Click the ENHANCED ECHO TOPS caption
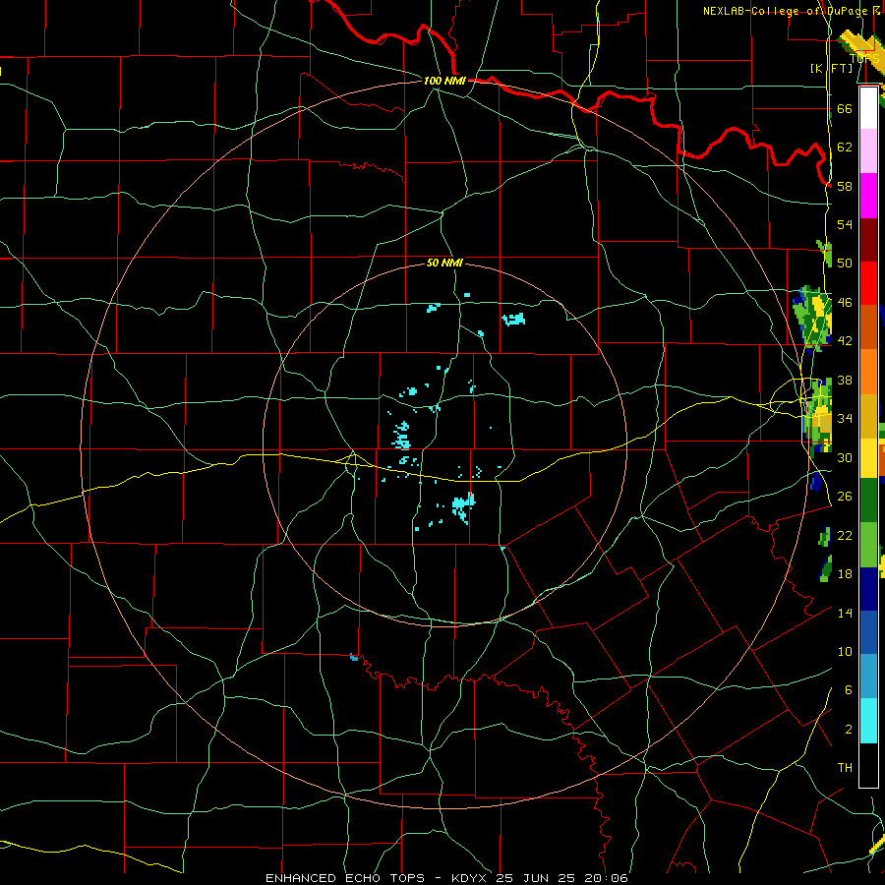885x885 pixels. tap(345, 878)
